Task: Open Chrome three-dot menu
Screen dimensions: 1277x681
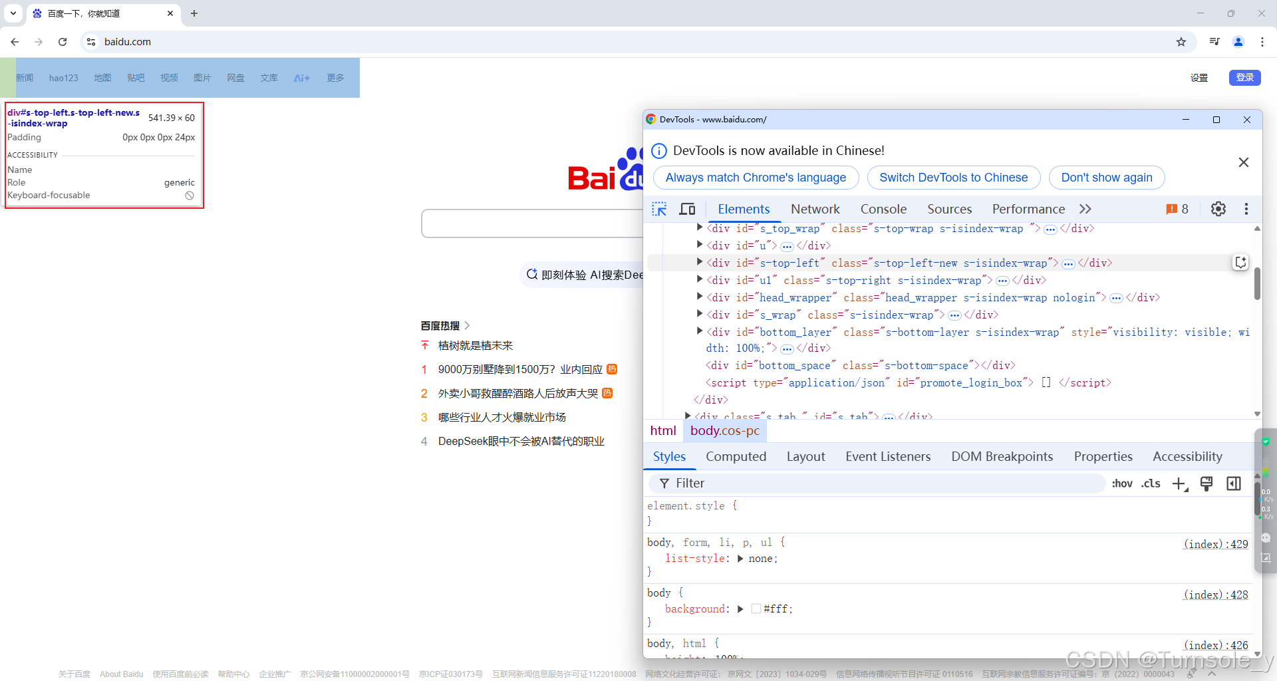Action: click(x=1262, y=42)
